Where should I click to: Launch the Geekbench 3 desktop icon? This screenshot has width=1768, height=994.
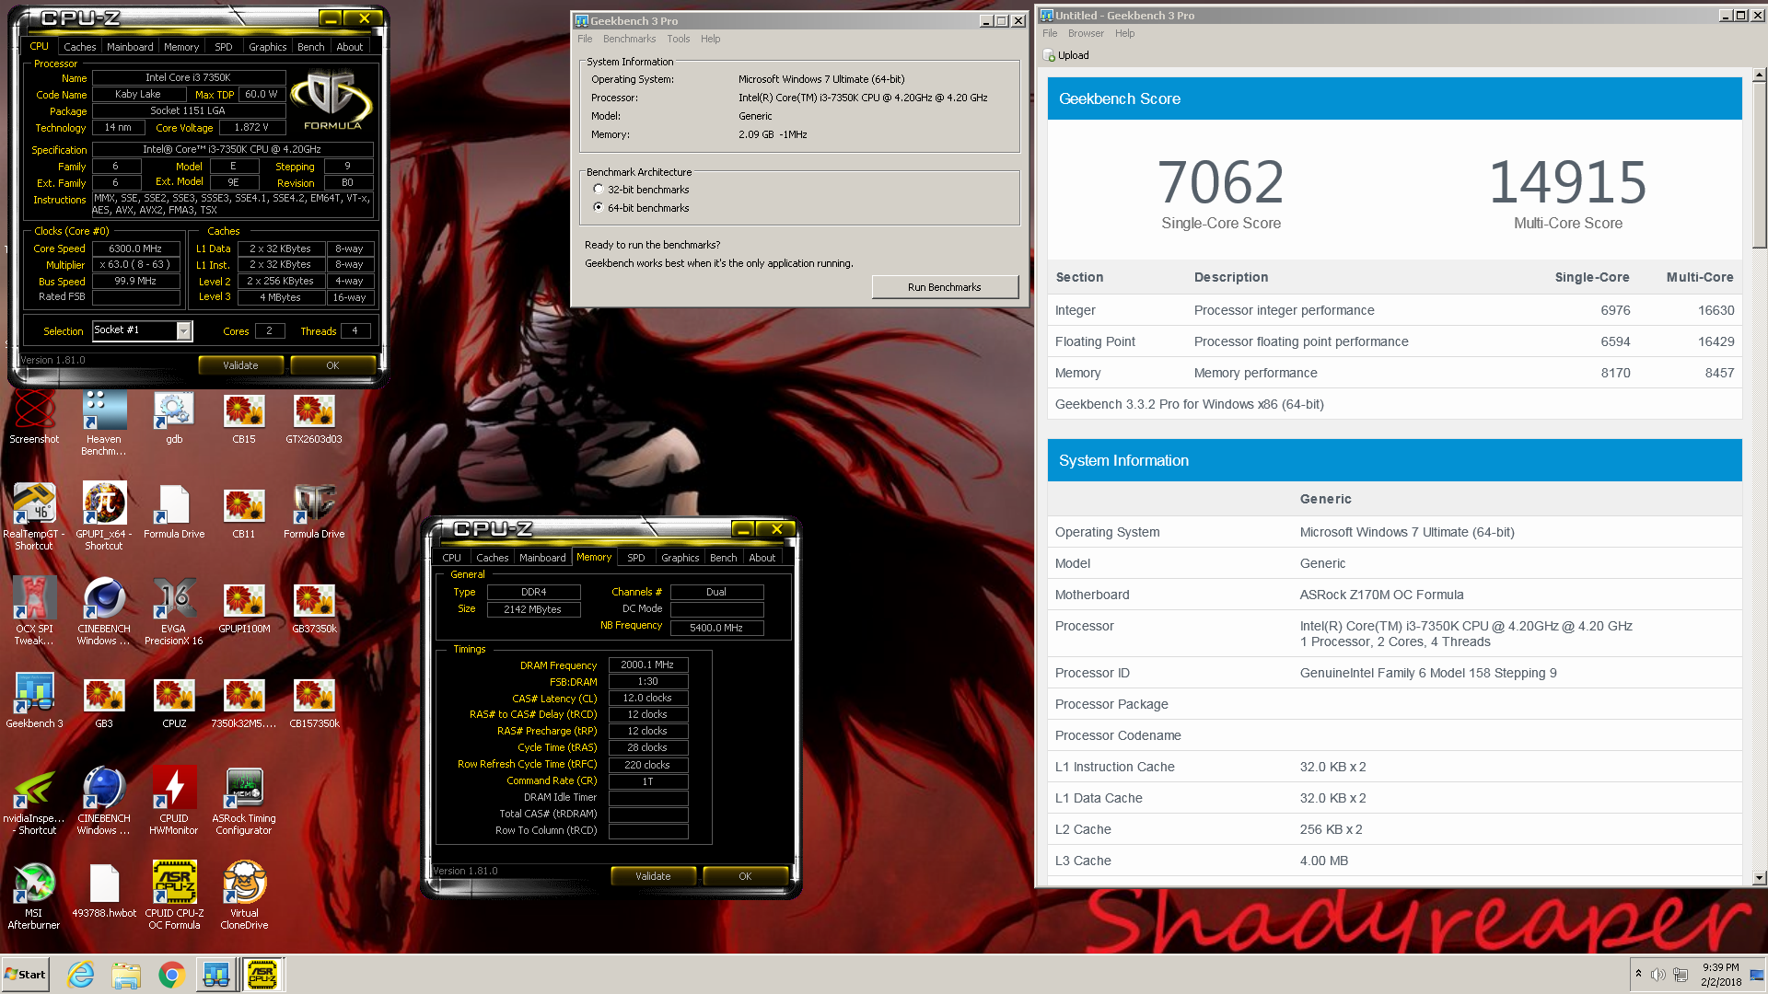click(x=34, y=701)
